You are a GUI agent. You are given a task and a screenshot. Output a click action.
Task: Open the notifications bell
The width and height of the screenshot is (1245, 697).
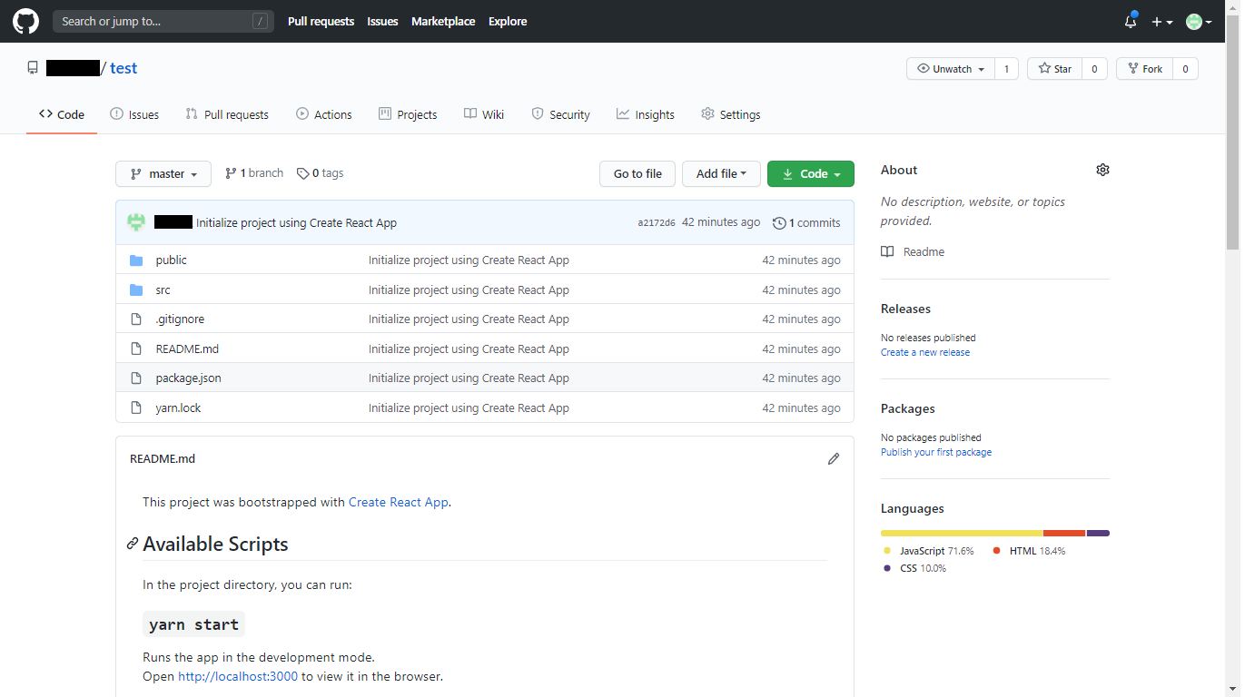click(1131, 21)
